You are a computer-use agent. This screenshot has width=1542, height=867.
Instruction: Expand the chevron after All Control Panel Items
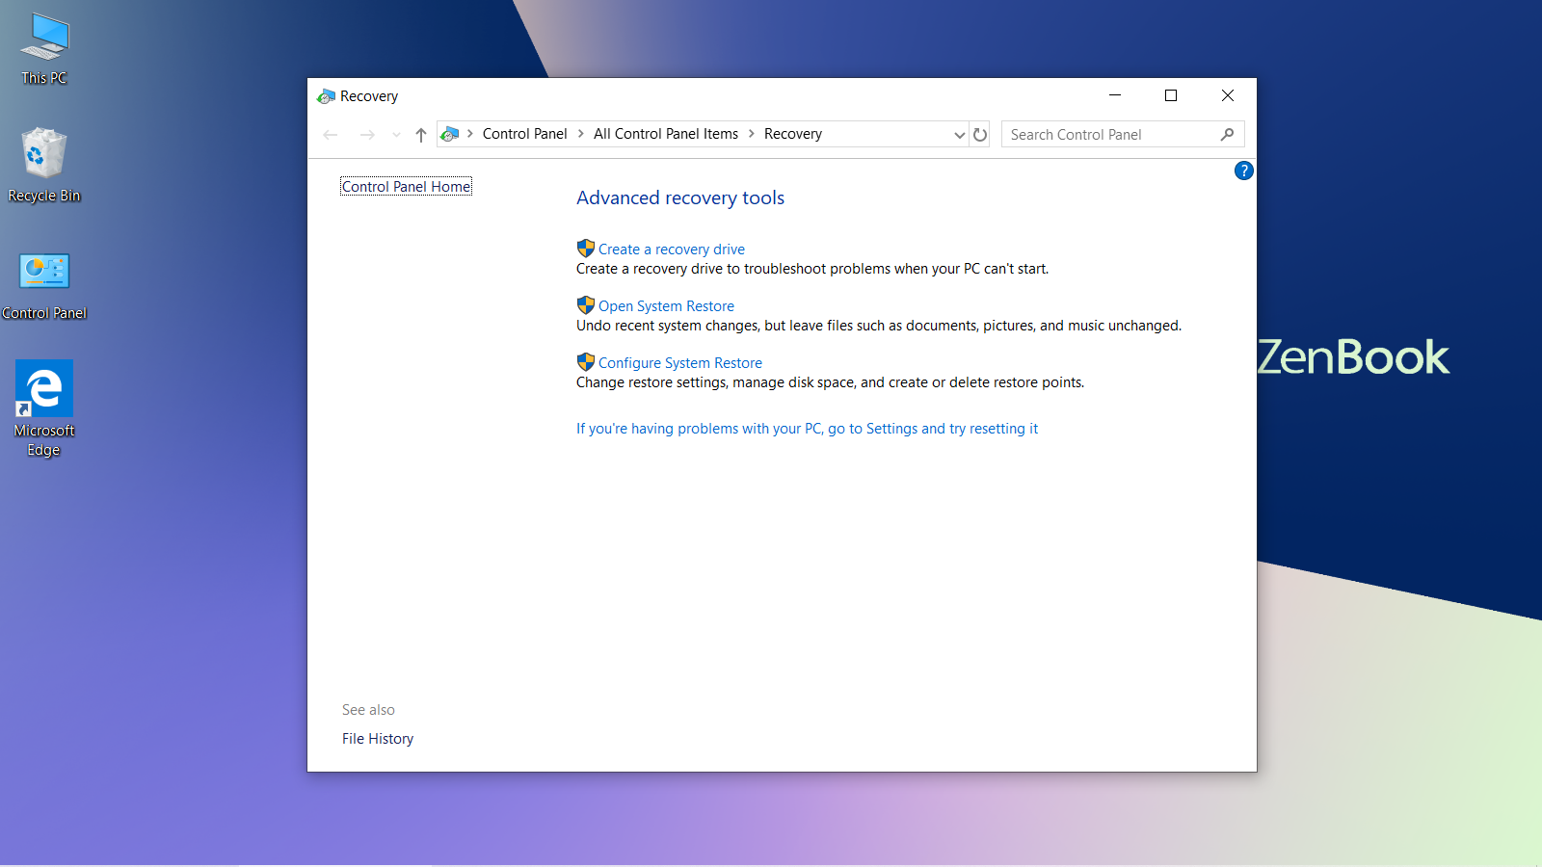752,134
